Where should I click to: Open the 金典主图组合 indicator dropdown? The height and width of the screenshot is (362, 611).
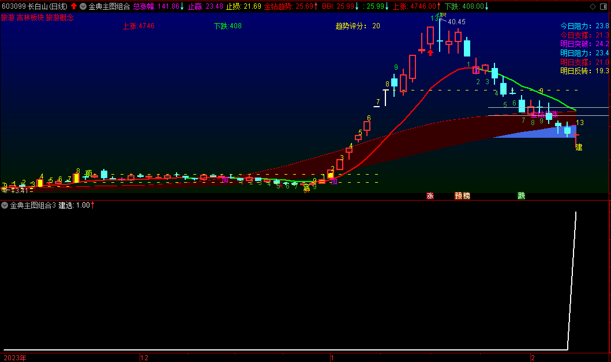(83, 6)
